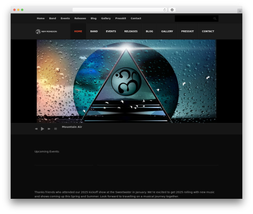
Task: Click the Home link in top bar
Action: click(40, 18)
